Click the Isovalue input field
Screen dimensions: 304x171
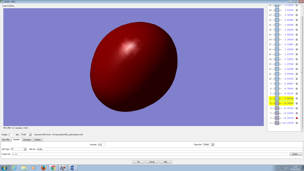coord(101,144)
